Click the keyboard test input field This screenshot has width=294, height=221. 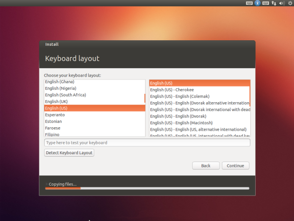click(x=147, y=142)
